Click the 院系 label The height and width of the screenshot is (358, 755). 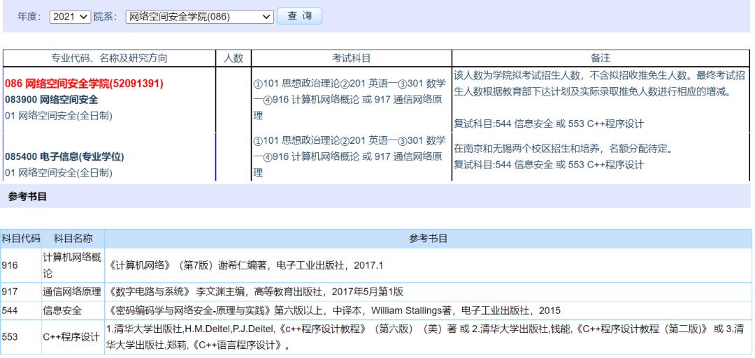pos(106,16)
